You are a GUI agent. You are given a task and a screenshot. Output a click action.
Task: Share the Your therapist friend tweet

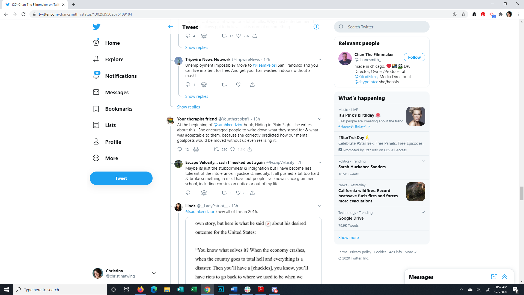(250, 149)
